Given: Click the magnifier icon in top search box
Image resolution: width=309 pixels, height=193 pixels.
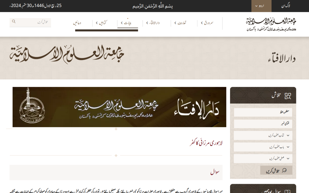Looking at the screenshot, I should (x=14, y=21).
